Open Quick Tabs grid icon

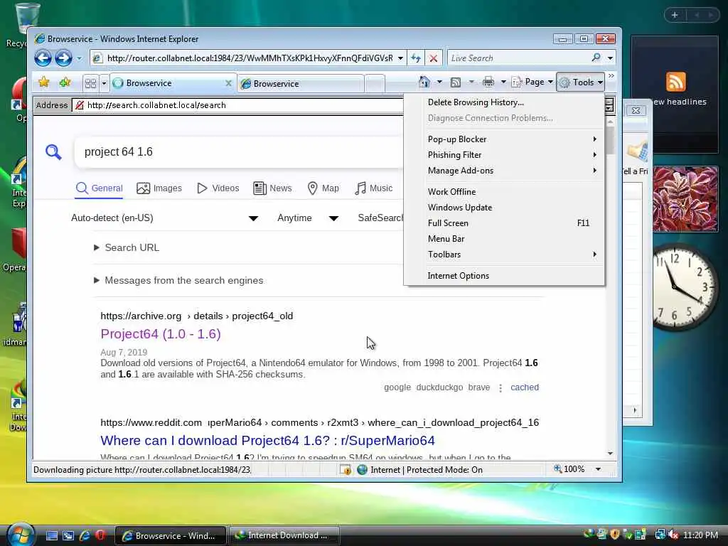90,83
